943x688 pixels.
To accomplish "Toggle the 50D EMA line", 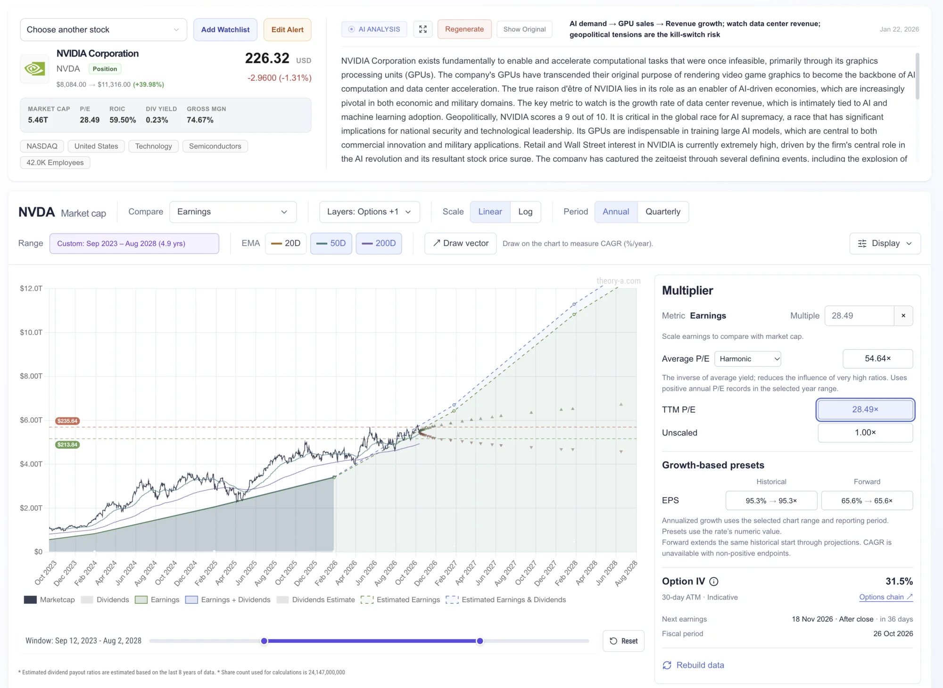I will coord(331,244).
